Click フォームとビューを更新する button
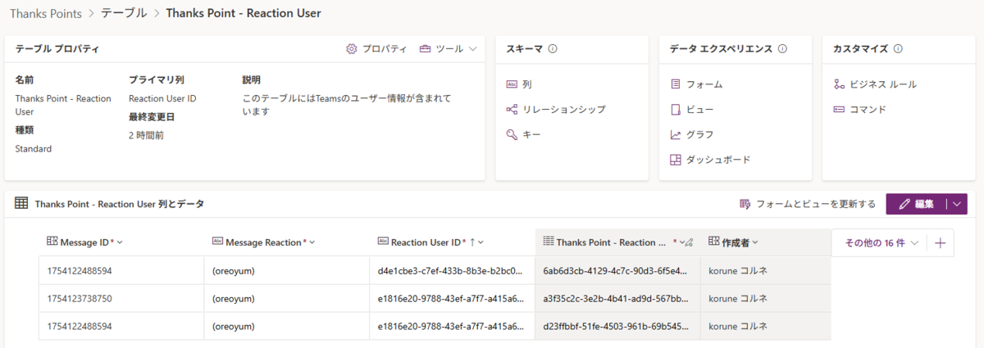Image resolution: width=984 pixels, height=348 pixels. (x=808, y=204)
